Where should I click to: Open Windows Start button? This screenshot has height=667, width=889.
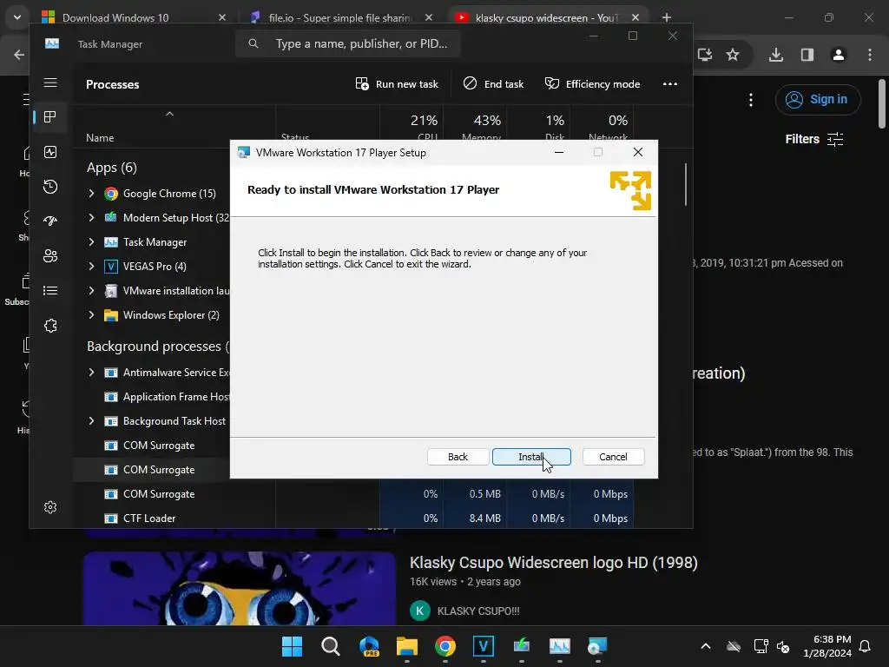292,646
